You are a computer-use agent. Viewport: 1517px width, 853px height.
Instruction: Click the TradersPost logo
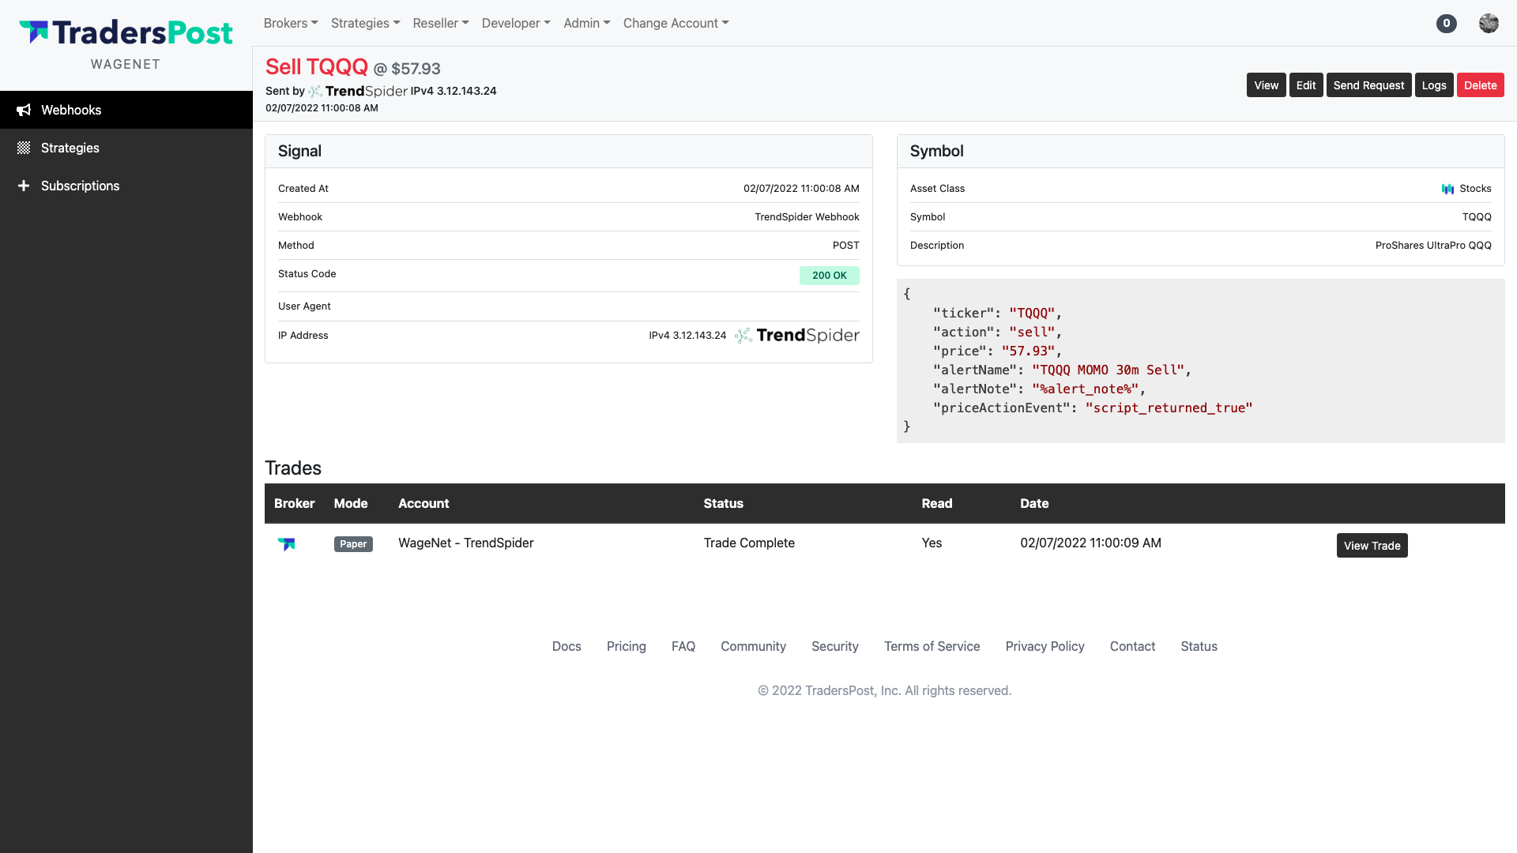(x=126, y=32)
